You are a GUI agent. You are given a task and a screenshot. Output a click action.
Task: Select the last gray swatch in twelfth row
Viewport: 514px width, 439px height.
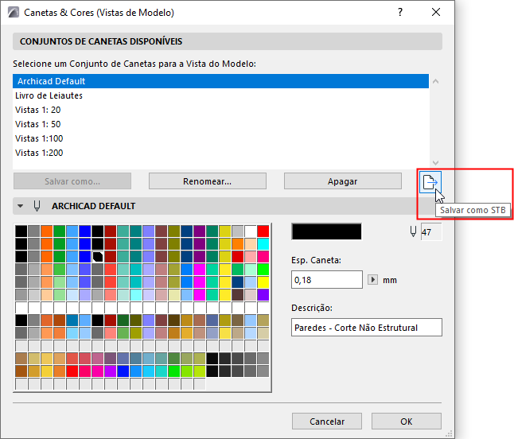(263, 371)
